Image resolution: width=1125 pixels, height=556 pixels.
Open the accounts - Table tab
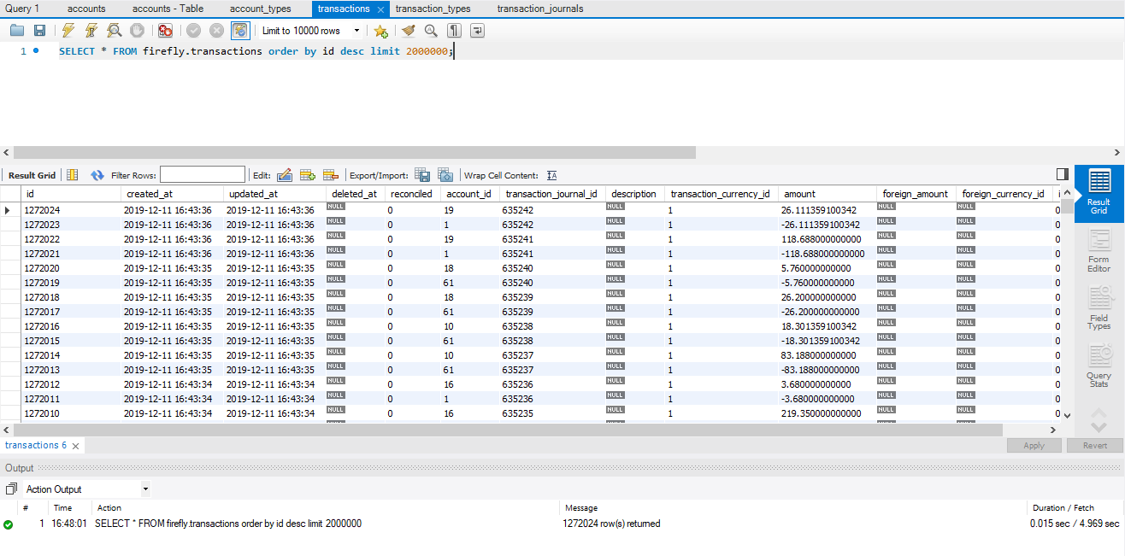tap(168, 9)
